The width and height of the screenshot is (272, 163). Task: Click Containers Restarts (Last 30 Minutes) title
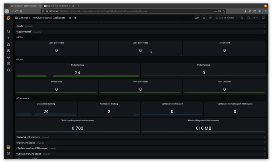[x=235, y=104]
